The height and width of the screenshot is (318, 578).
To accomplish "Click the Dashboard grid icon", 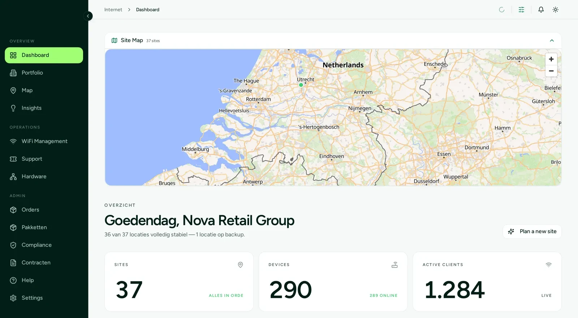I will coord(13,55).
